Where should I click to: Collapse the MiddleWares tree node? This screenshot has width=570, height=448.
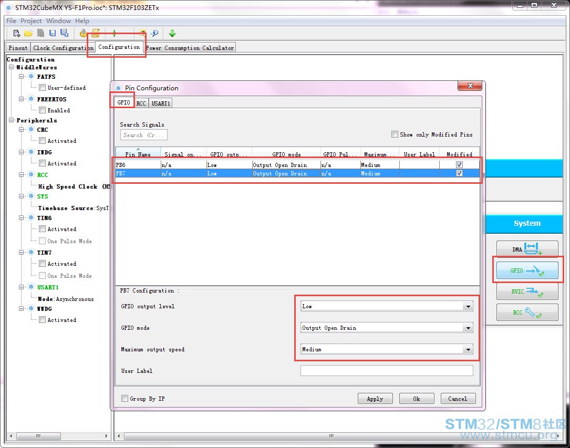tap(12, 67)
